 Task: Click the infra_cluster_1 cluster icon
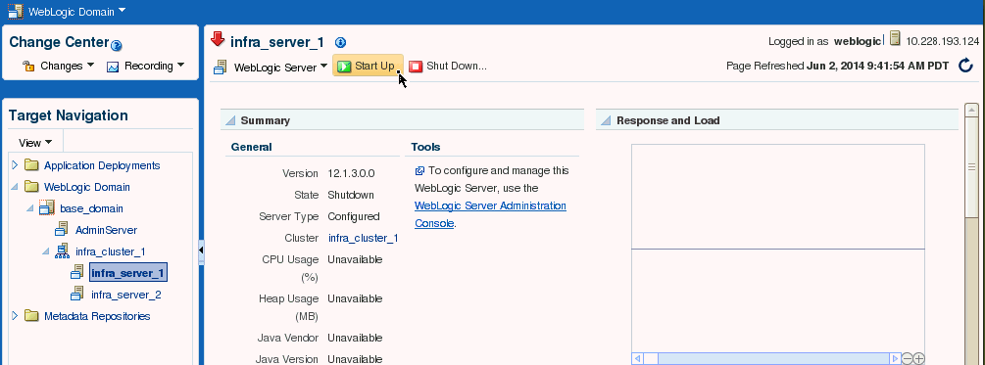pyautogui.click(x=62, y=251)
